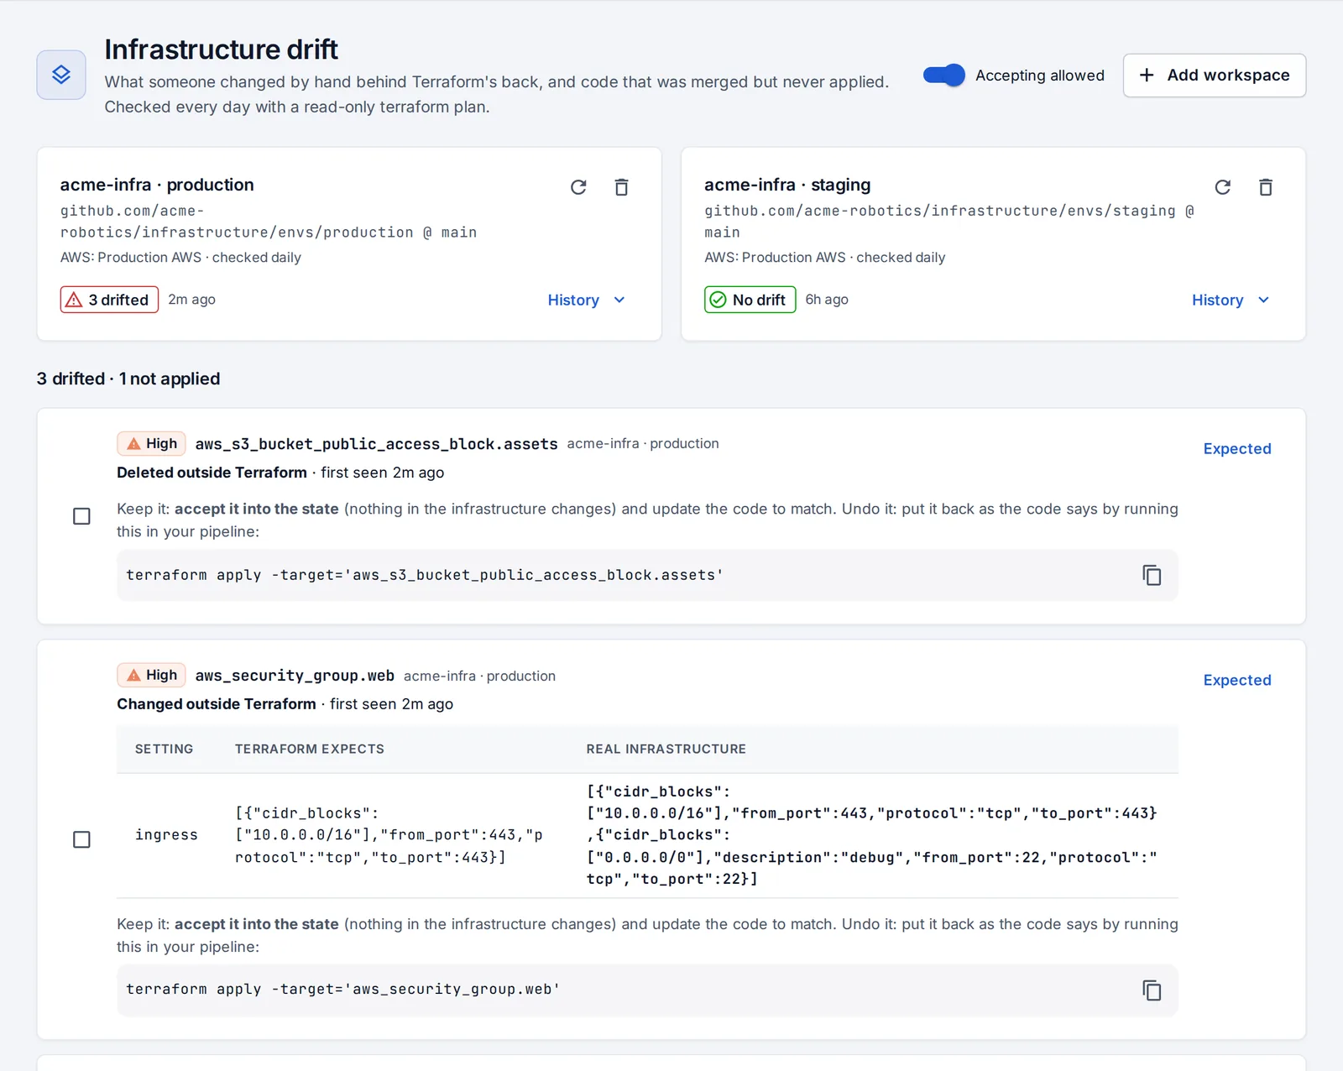
Task: Mark the s3 bucket drift as Expected
Action: tap(1237, 449)
